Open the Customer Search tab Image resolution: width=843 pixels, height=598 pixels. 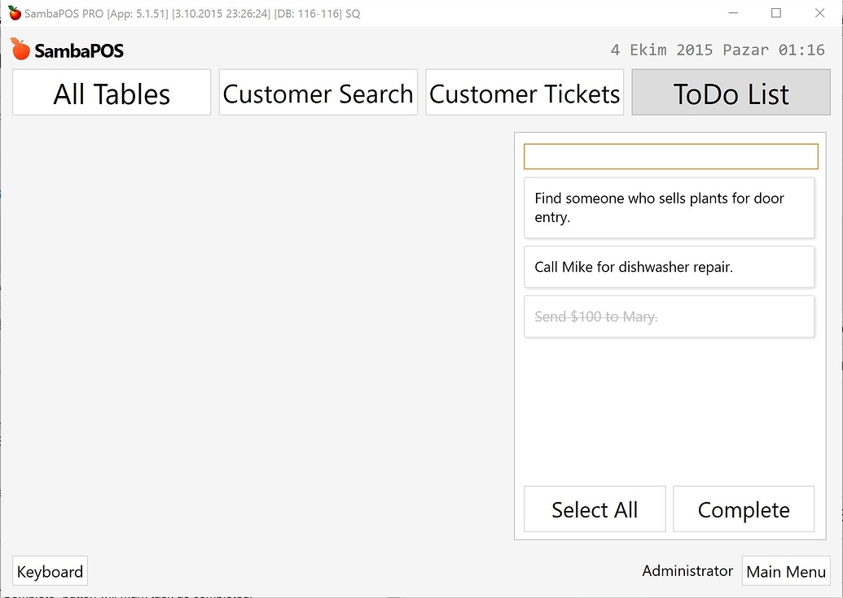pos(318,93)
